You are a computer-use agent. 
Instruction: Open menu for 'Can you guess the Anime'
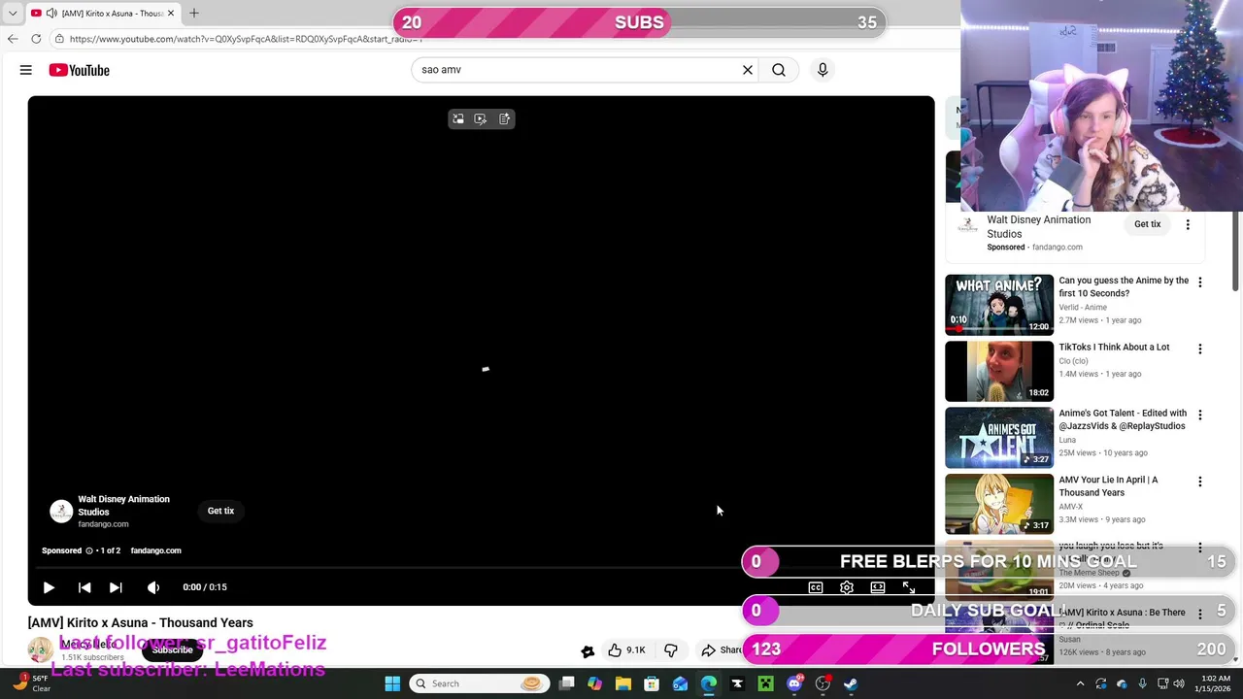[x=1200, y=283]
